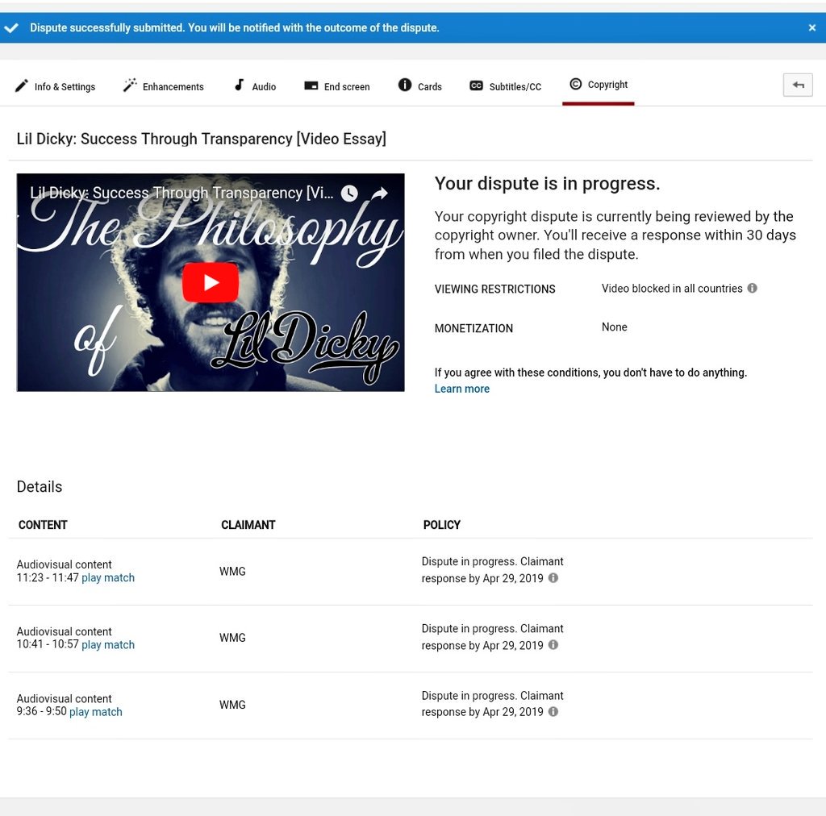Click the back arrow button at top right

[x=798, y=85]
